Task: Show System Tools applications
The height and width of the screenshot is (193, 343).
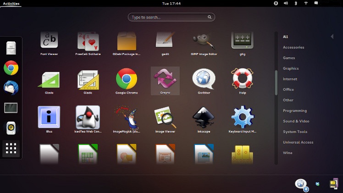Action: tap(295, 132)
